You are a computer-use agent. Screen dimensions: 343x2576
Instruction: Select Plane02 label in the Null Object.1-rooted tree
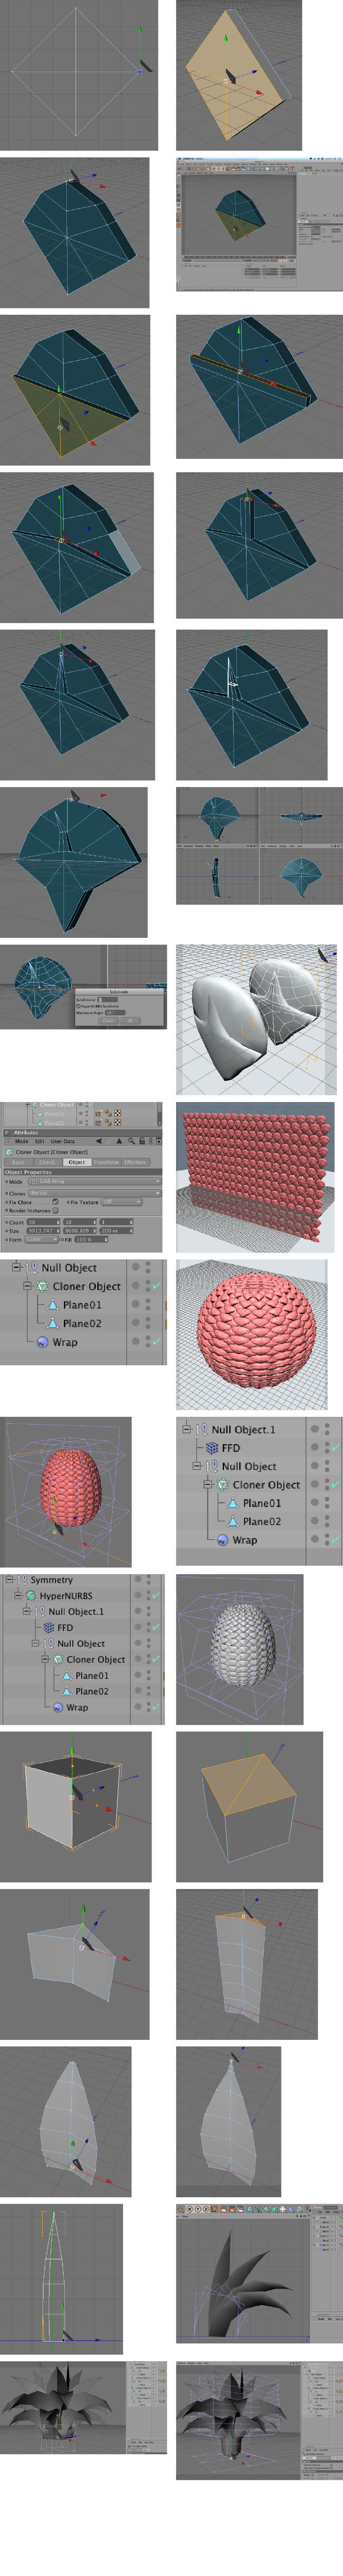[262, 1522]
